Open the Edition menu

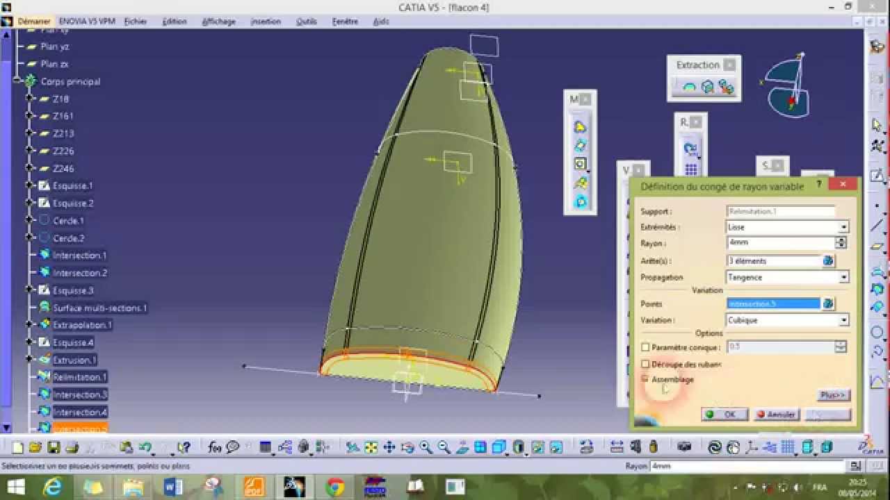coord(175,22)
